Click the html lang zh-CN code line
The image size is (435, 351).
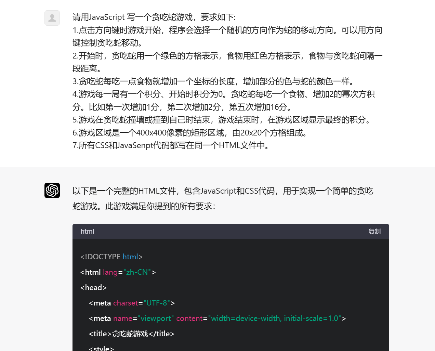(x=118, y=272)
